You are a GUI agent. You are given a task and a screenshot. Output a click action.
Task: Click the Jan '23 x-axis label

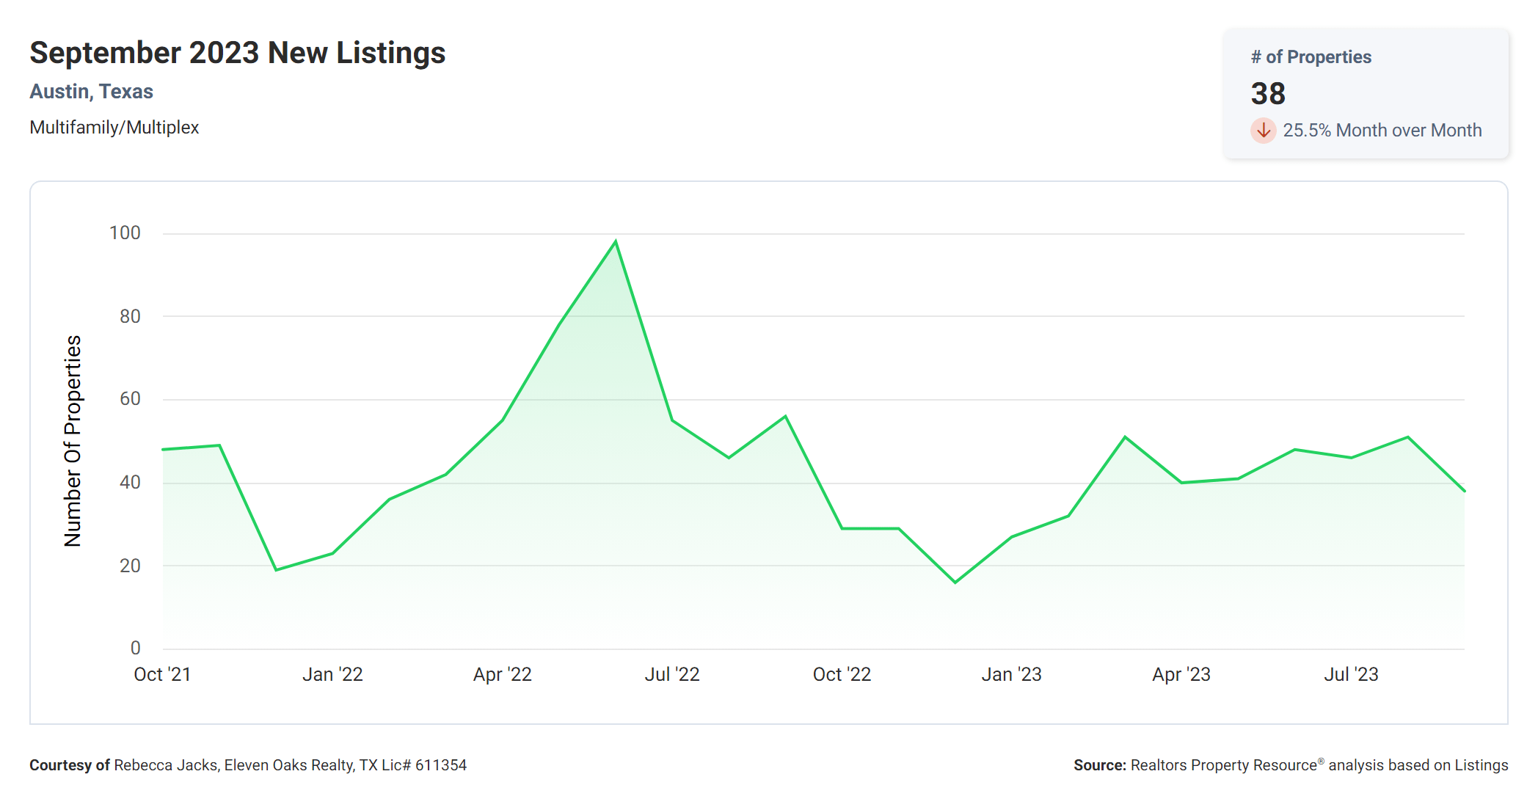1011,674
